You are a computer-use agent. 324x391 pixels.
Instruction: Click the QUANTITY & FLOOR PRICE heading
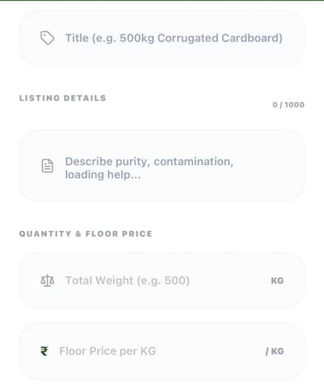pos(86,234)
